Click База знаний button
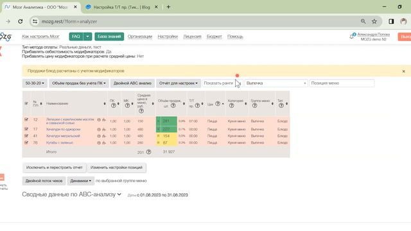 pos(109,37)
